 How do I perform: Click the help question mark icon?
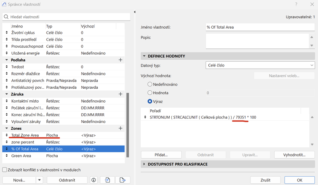(296, 4)
